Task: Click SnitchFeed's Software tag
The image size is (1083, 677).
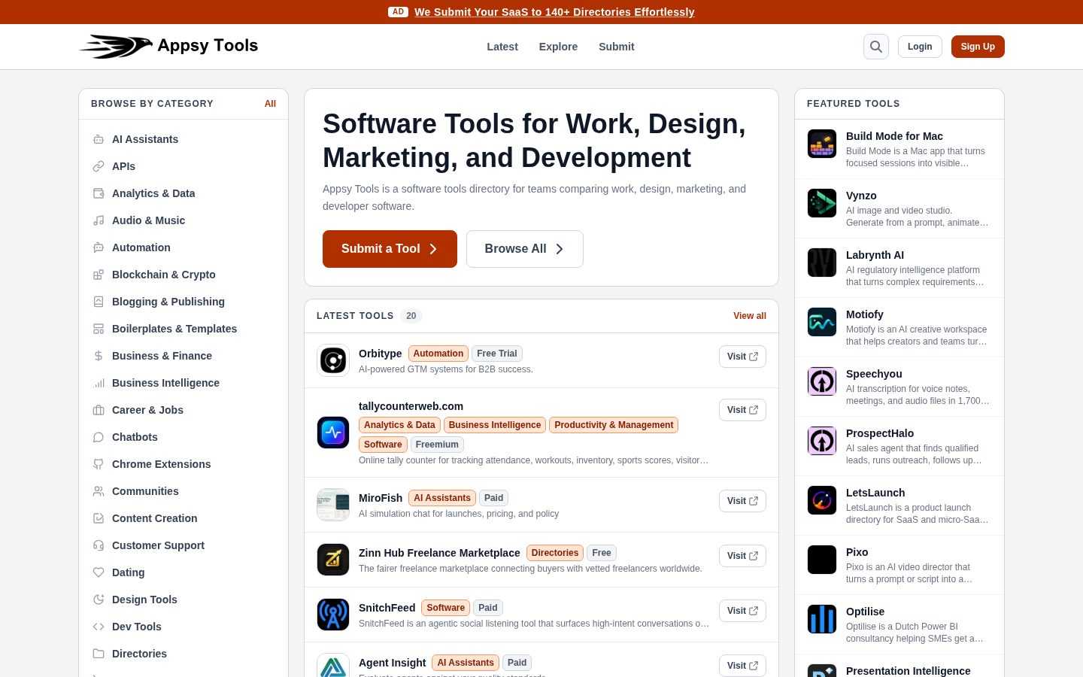Action: click(x=446, y=608)
